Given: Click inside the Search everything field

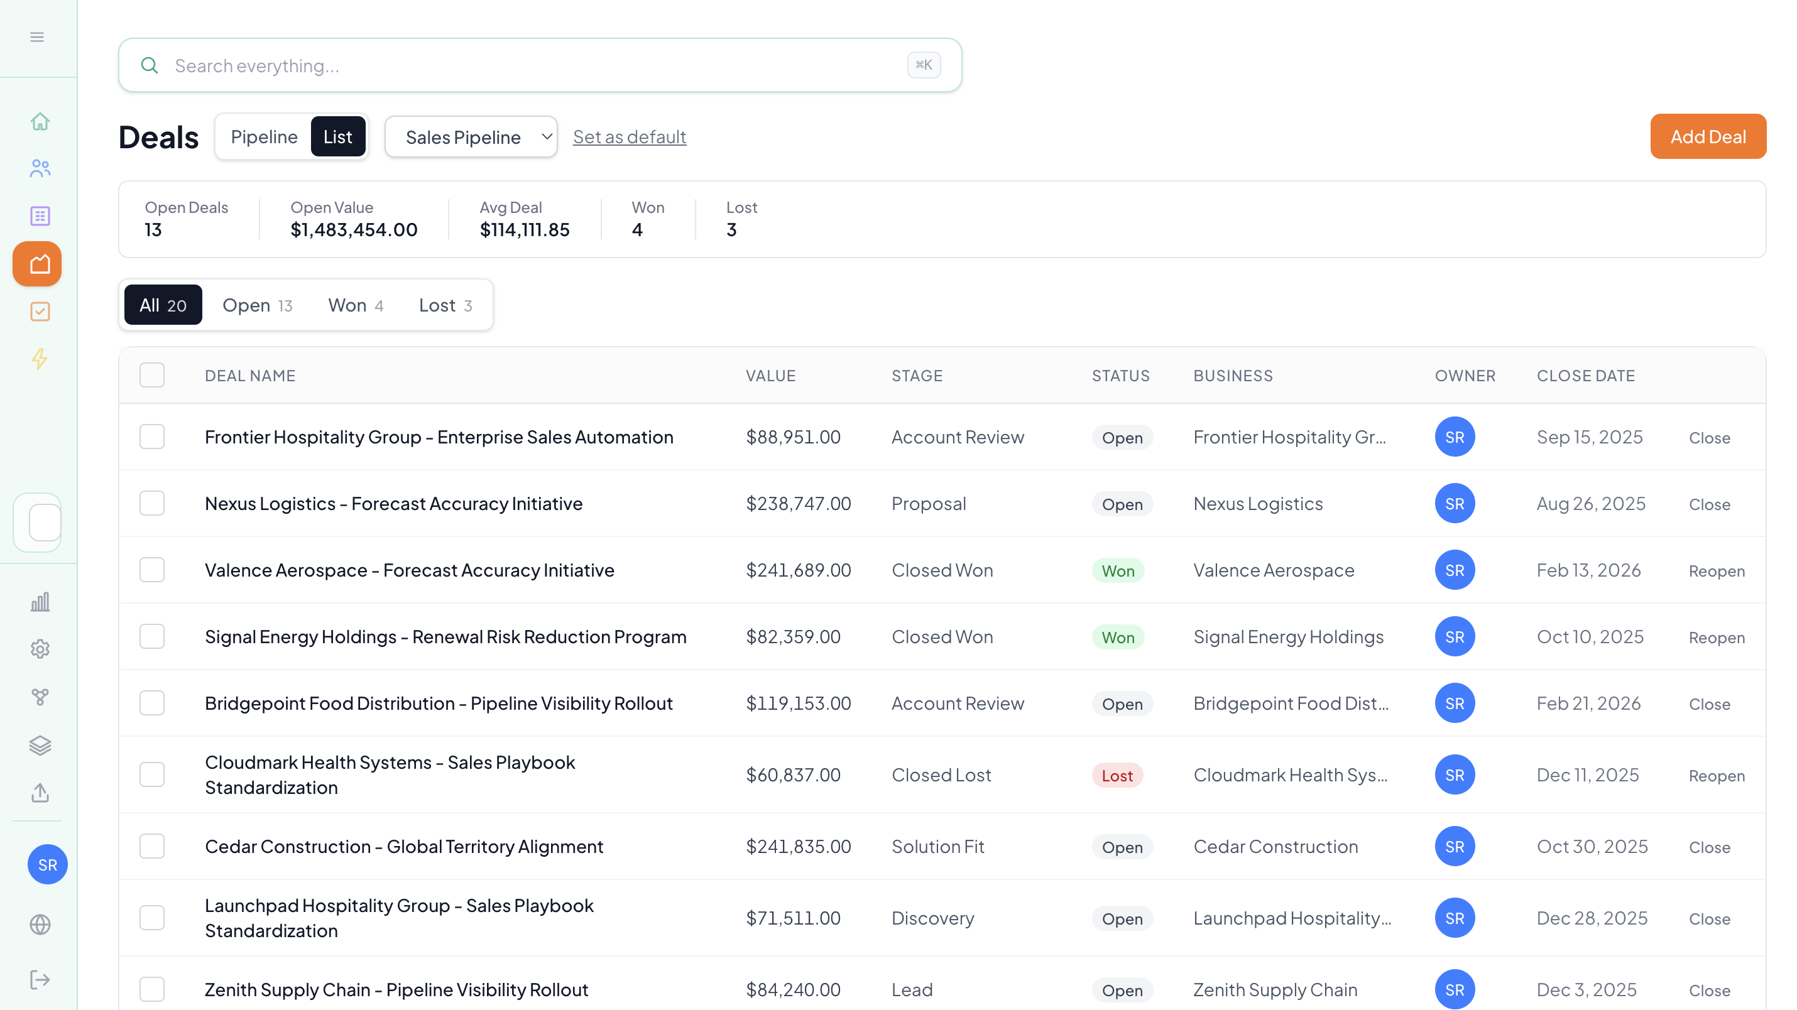Looking at the screenshot, I should 488,65.
